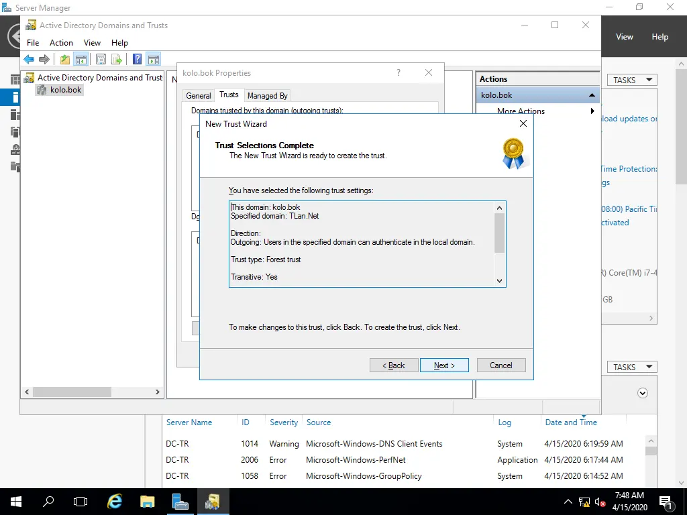Select Local Server icon in Server Manager sidebar
Viewport: 687px width, 515px height.
[15, 97]
